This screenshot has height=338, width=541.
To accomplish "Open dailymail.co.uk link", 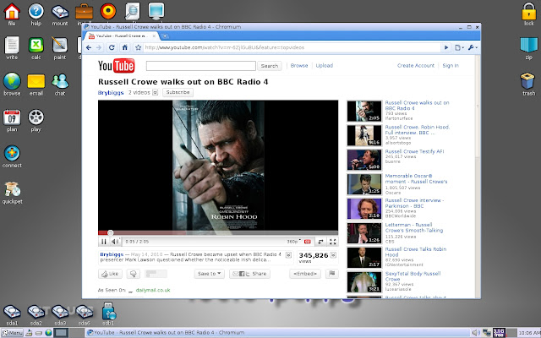I will [x=153, y=290].
